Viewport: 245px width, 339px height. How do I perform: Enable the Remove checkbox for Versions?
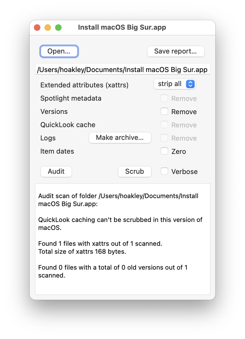(164, 111)
